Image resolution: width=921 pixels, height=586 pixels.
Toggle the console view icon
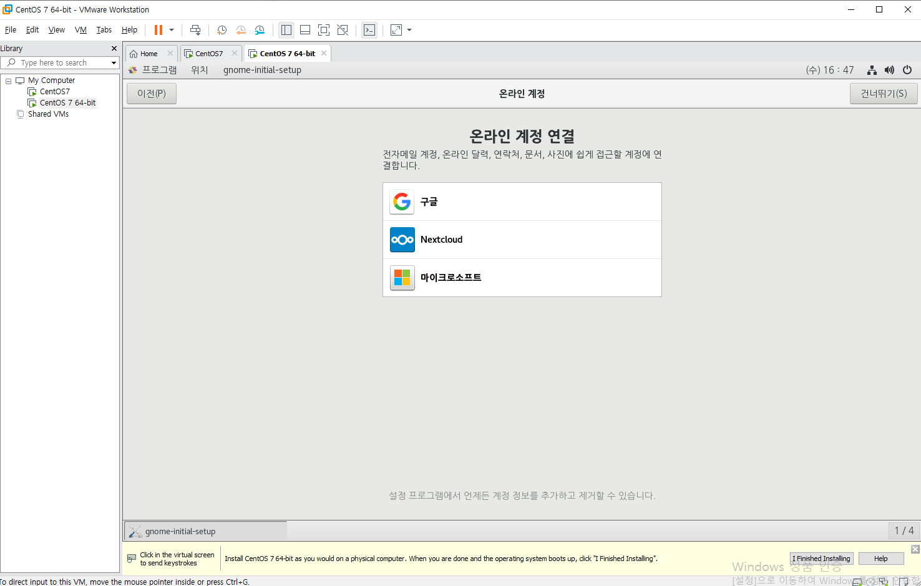pyautogui.click(x=369, y=30)
